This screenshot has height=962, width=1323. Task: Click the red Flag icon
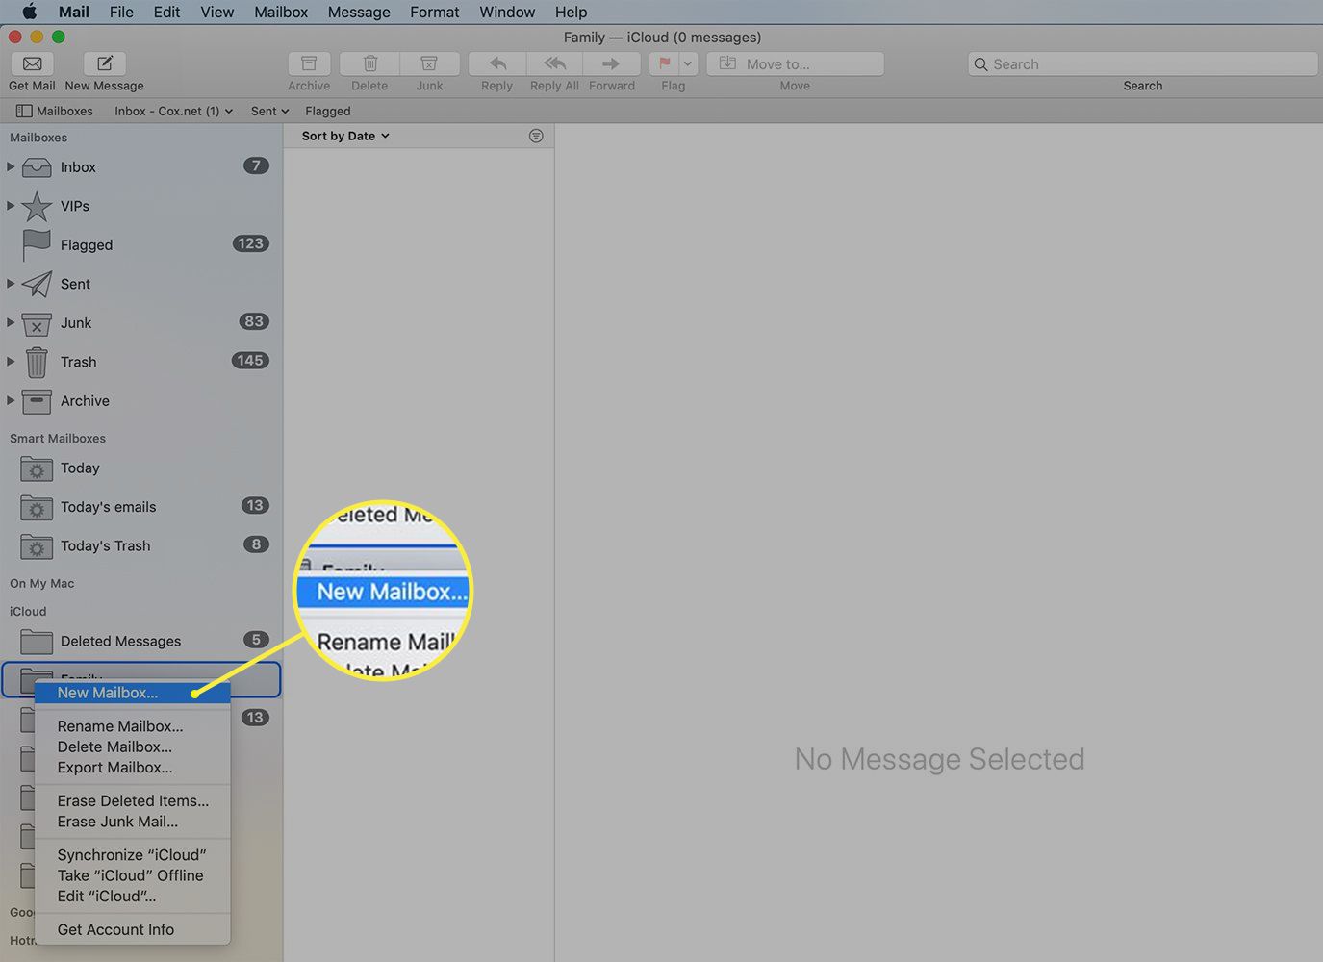point(664,63)
